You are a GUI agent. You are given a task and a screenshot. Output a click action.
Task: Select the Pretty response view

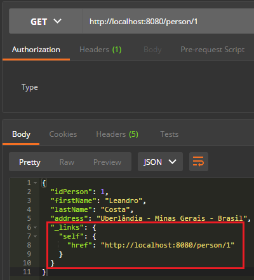coord(30,162)
